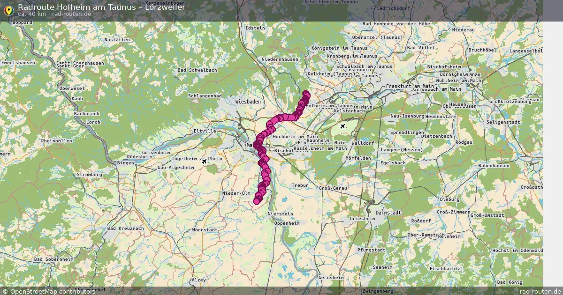
Task: Click the Nierstein town label
Action: (x=281, y=214)
